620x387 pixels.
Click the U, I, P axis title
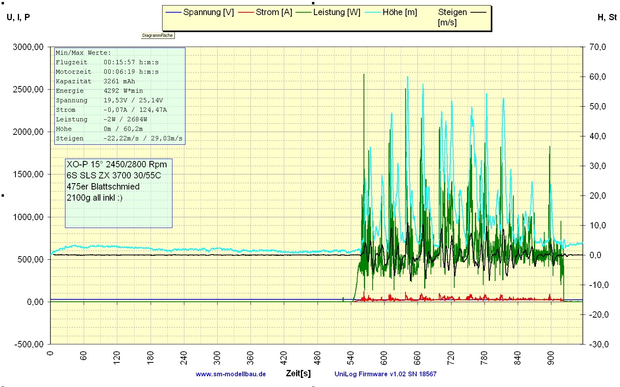[18, 17]
